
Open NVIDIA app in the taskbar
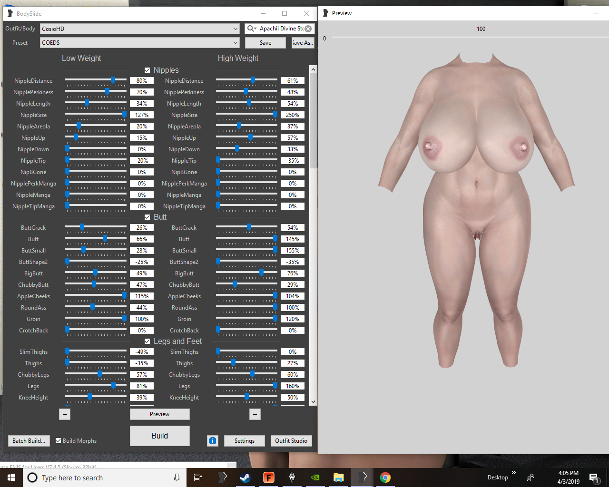coord(315,477)
